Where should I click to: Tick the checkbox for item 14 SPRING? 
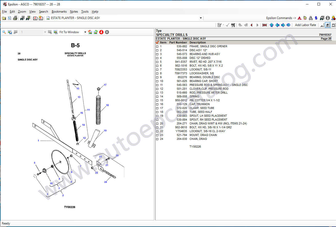[157, 97]
